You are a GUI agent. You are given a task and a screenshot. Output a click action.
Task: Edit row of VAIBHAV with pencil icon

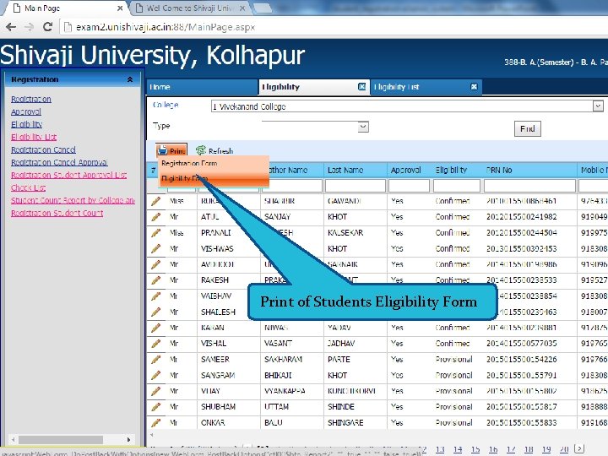pos(156,296)
